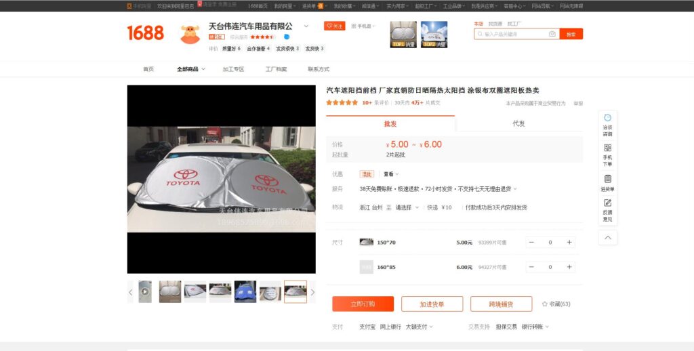
Task: Open the 请选择 destination dropdown
Action: (x=407, y=207)
